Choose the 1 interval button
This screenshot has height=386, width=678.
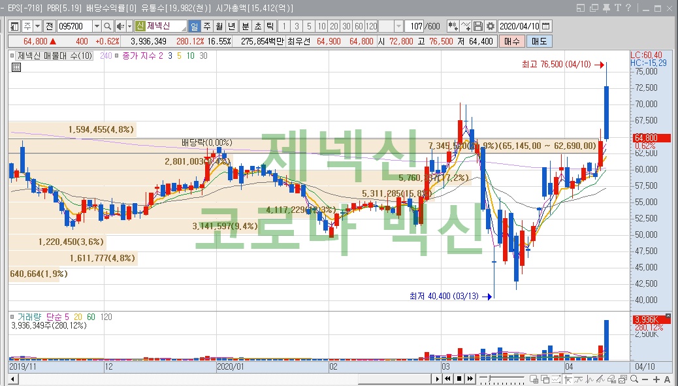click(284, 26)
